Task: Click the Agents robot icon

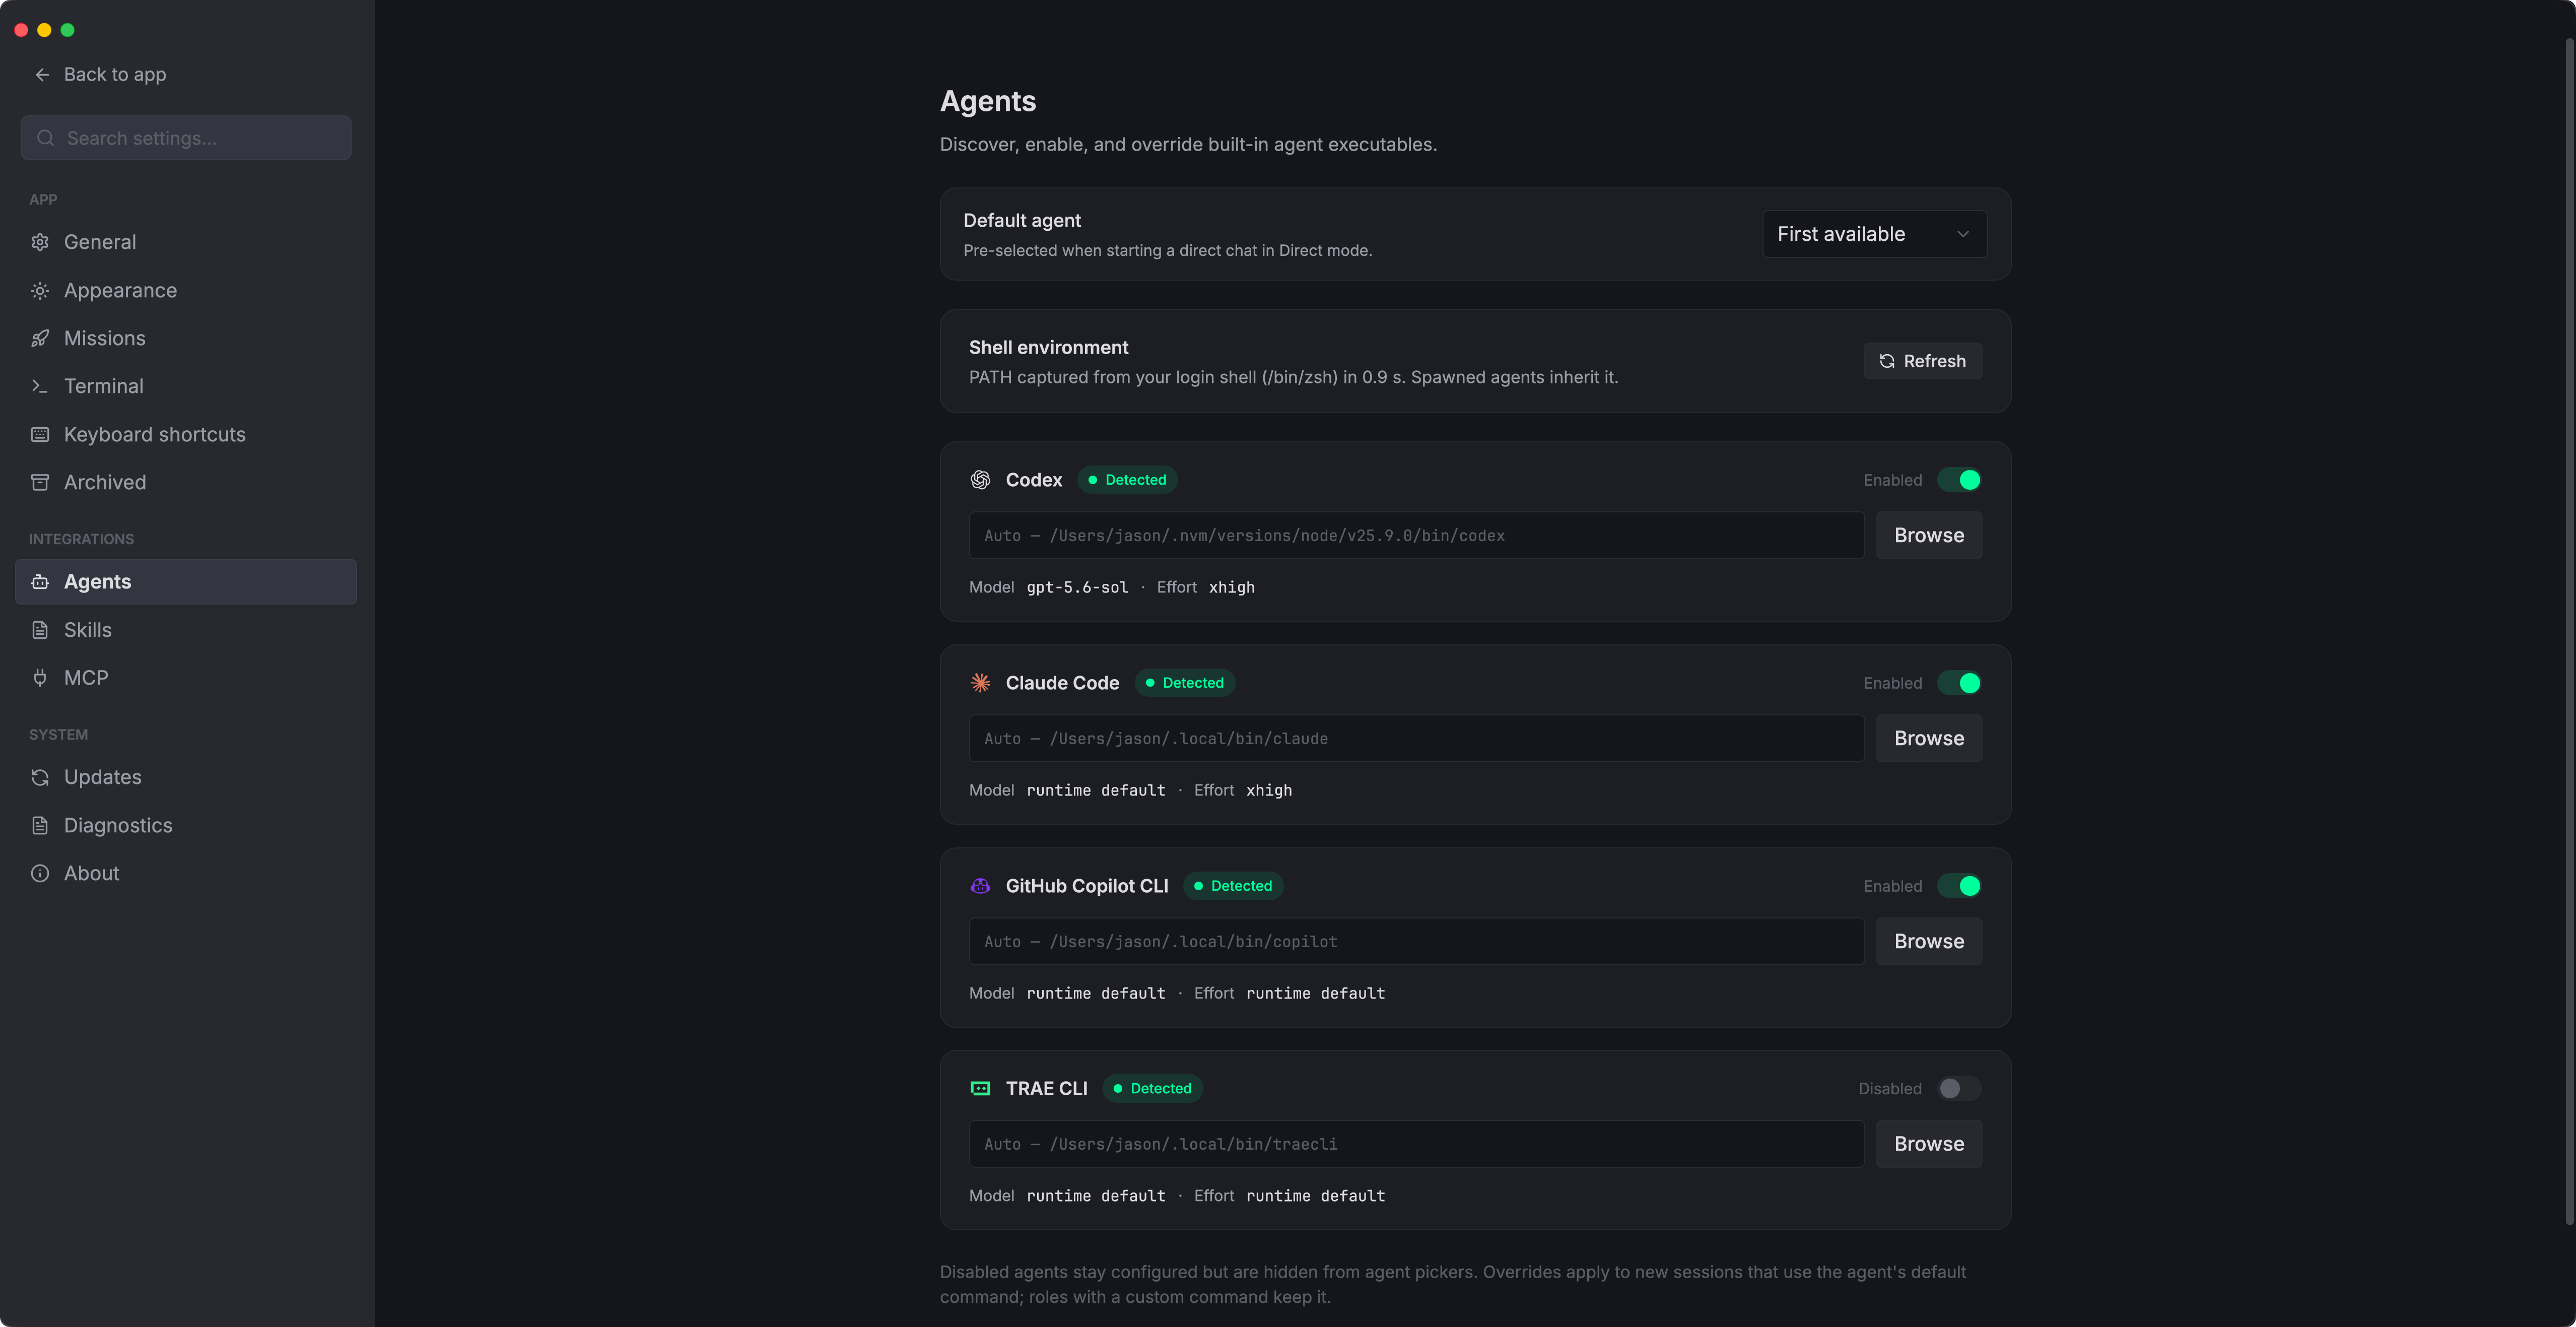Action: (40, 582)
